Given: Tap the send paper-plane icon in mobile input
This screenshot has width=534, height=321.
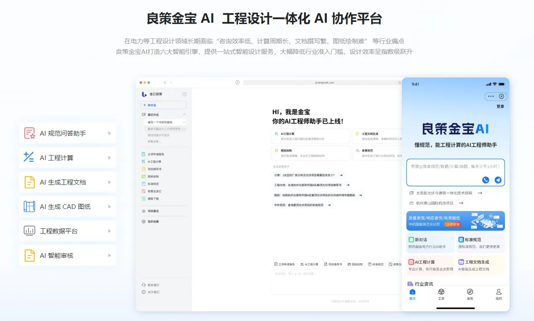Looking at the screenshot, I should 498,180.
